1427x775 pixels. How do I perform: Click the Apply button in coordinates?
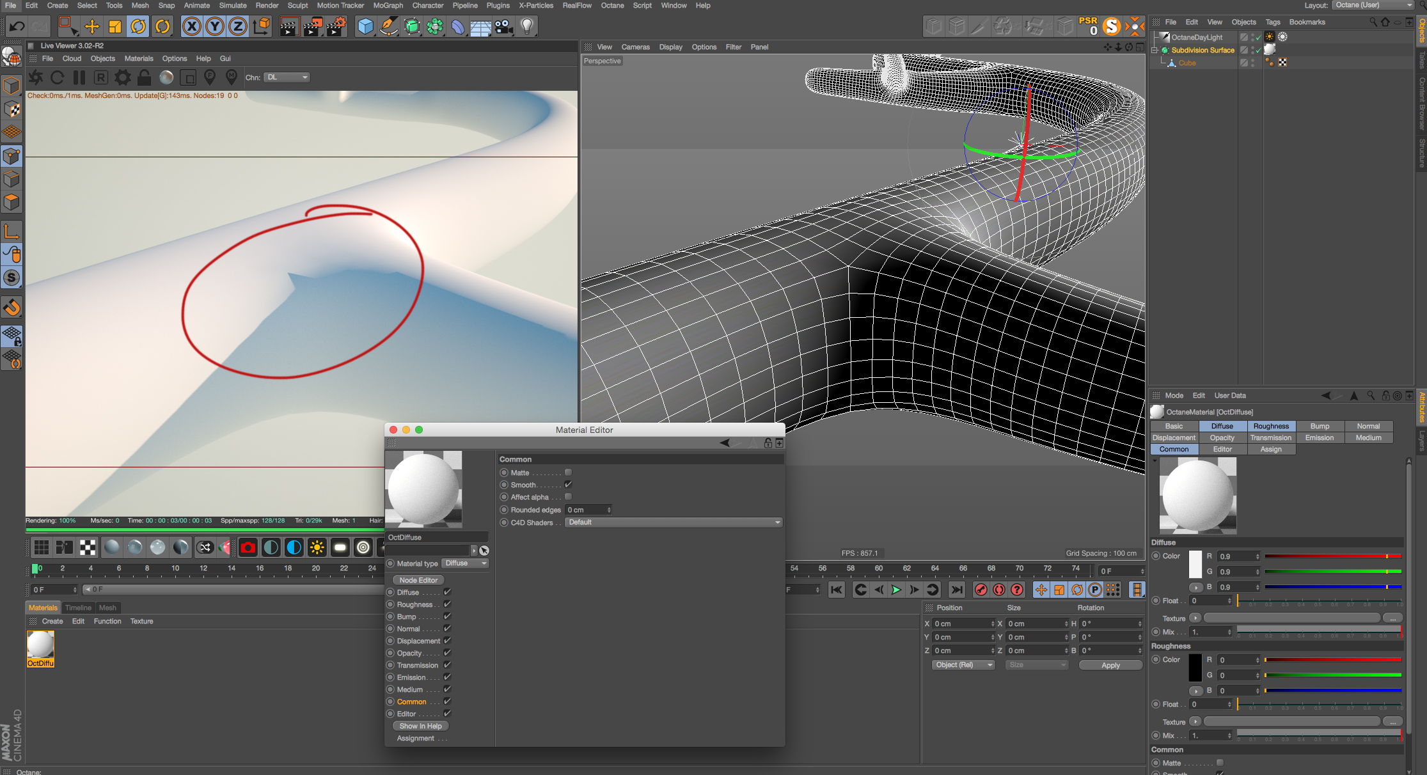click(1110, 665)
